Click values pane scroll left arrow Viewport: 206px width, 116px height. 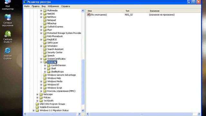pos(88,114)
